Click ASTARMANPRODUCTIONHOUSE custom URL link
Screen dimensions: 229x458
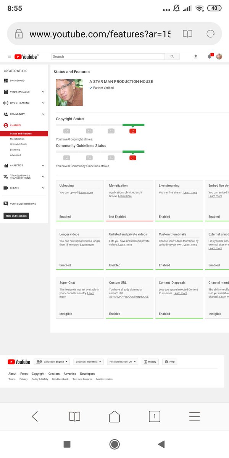coord(129,297)
